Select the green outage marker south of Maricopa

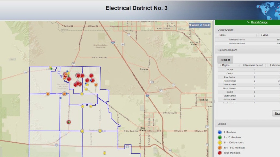coord(69,122)
